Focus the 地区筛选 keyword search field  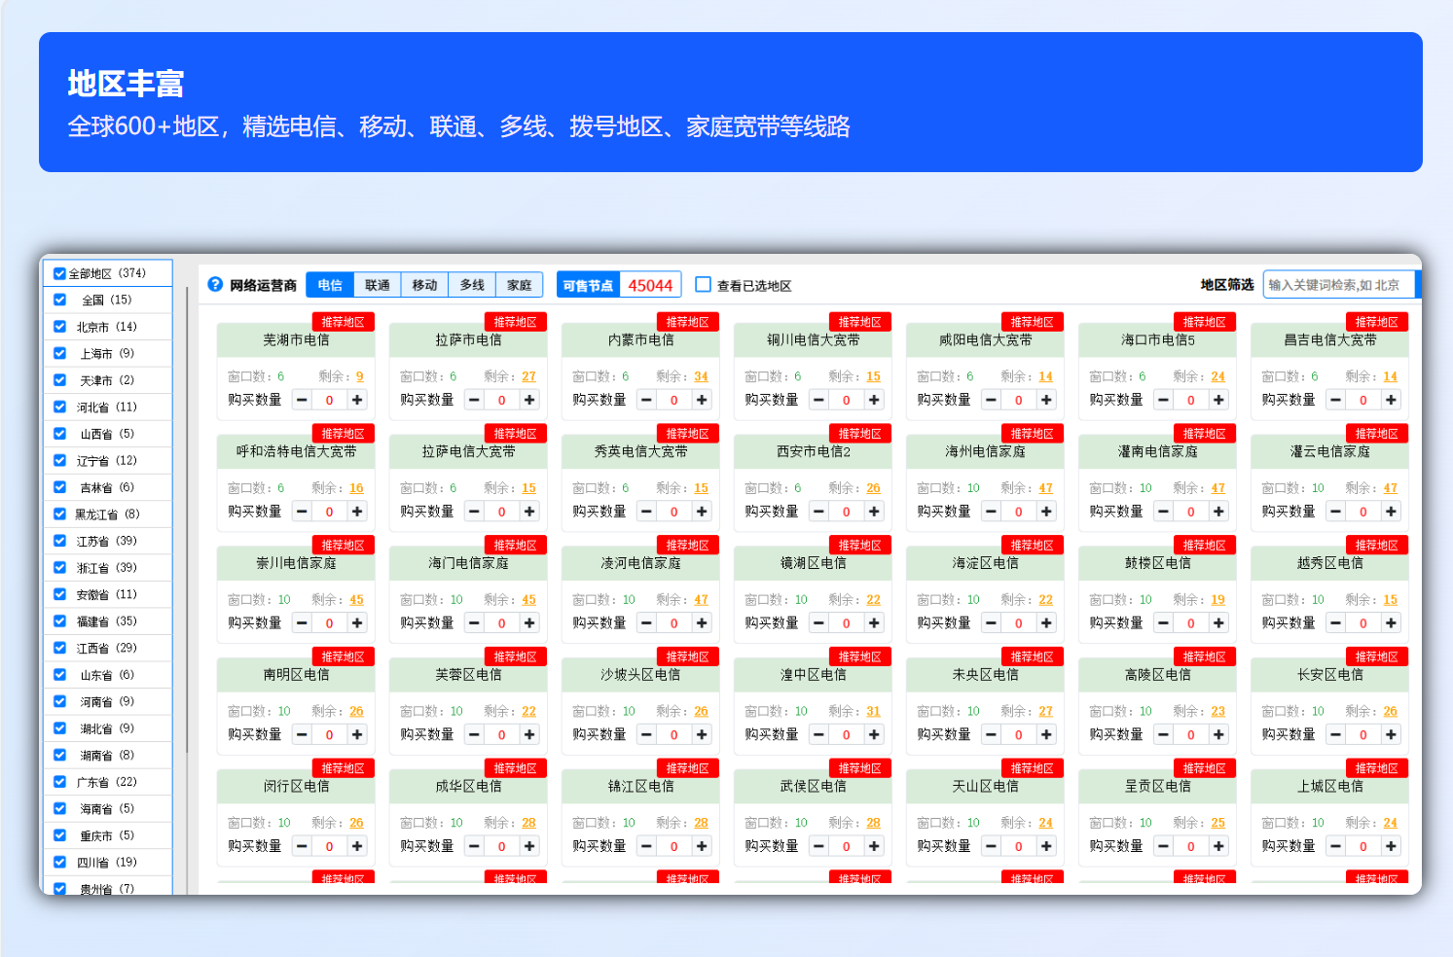click(1337, 285)
